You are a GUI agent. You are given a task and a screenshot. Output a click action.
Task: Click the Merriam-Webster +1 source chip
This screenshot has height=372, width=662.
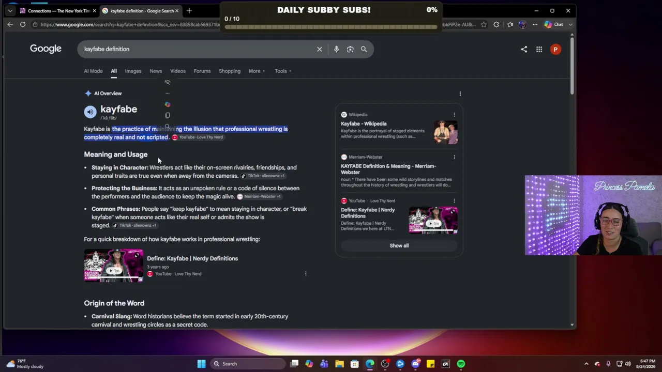pyautogui.click(x=259, y=197)
